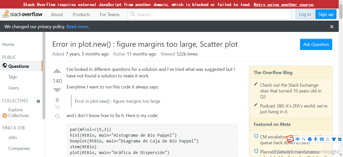
Task: Click the Stack Overflow logo
Action: (23, 14)
